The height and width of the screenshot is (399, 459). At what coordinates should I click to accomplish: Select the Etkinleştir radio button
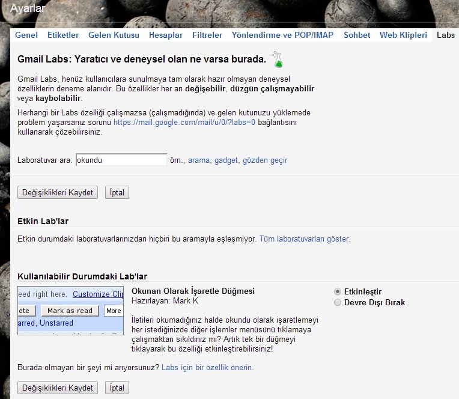point(338,291)
